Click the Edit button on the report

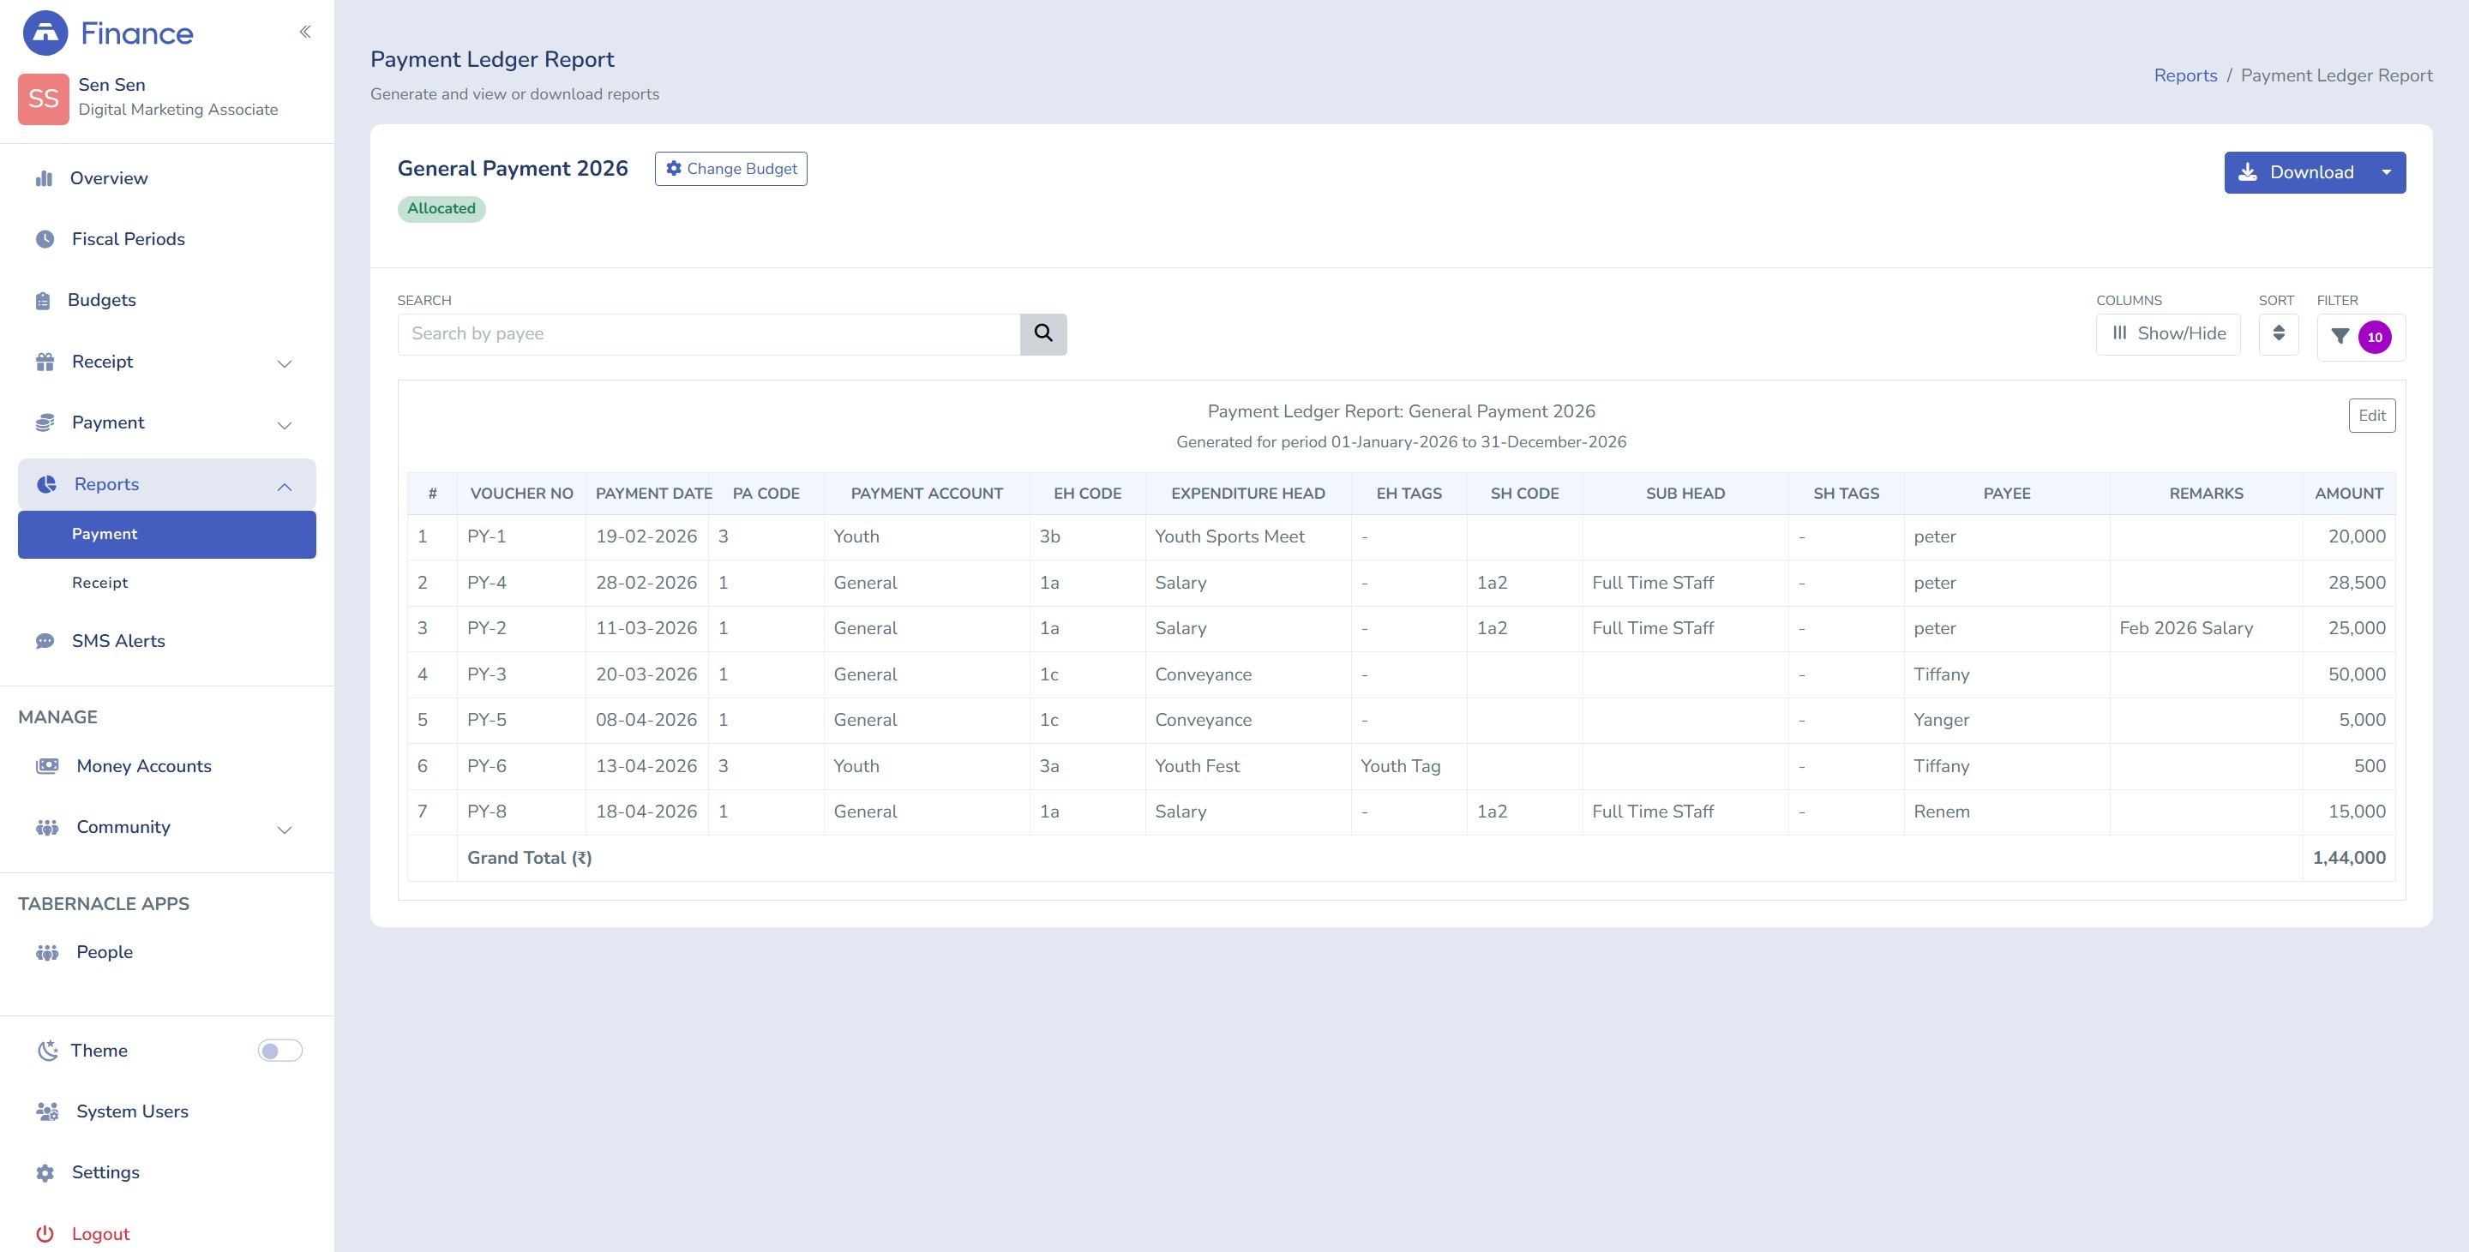2371,416
